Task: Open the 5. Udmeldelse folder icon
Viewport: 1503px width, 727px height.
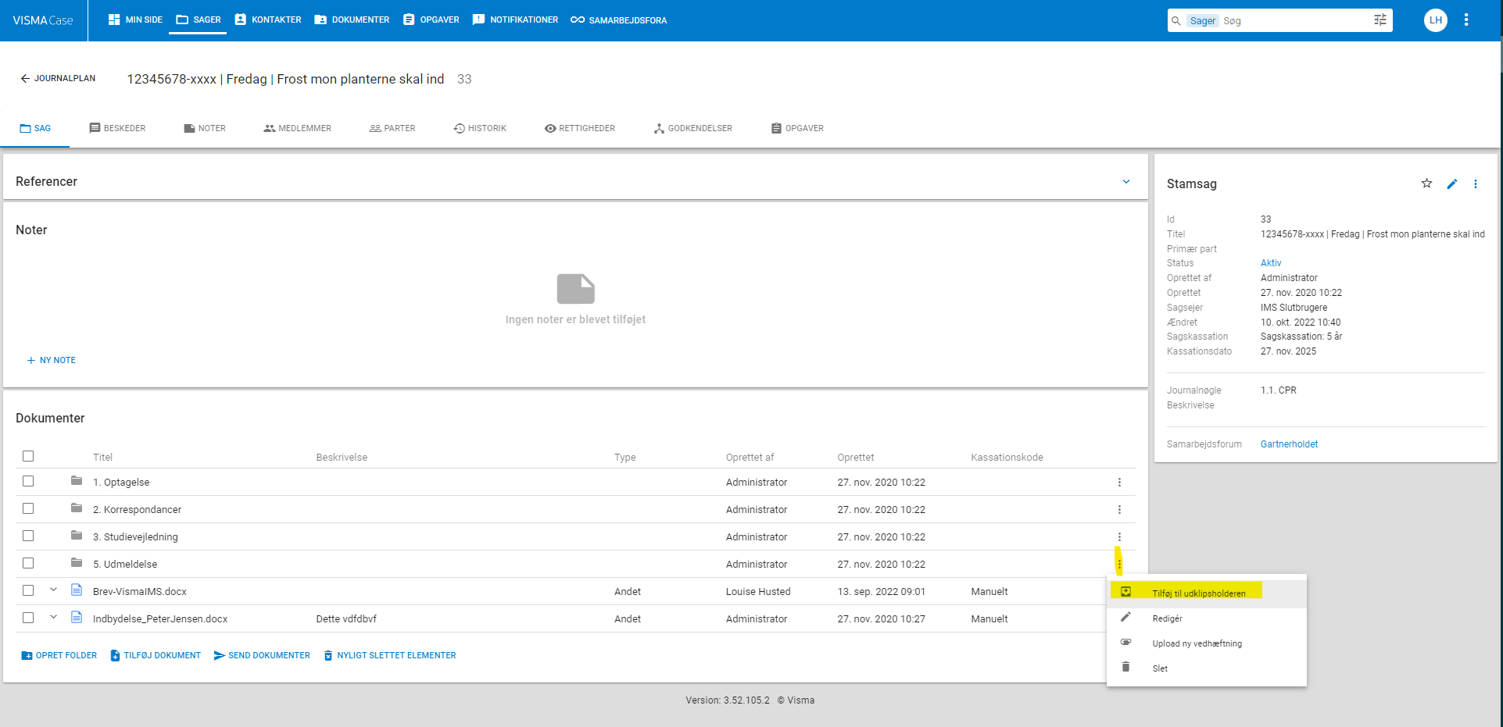Action: point(77,563)
